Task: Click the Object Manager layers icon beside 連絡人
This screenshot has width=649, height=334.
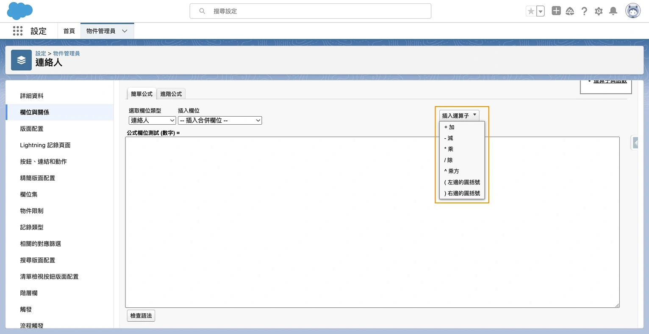Action: point(21,60)
